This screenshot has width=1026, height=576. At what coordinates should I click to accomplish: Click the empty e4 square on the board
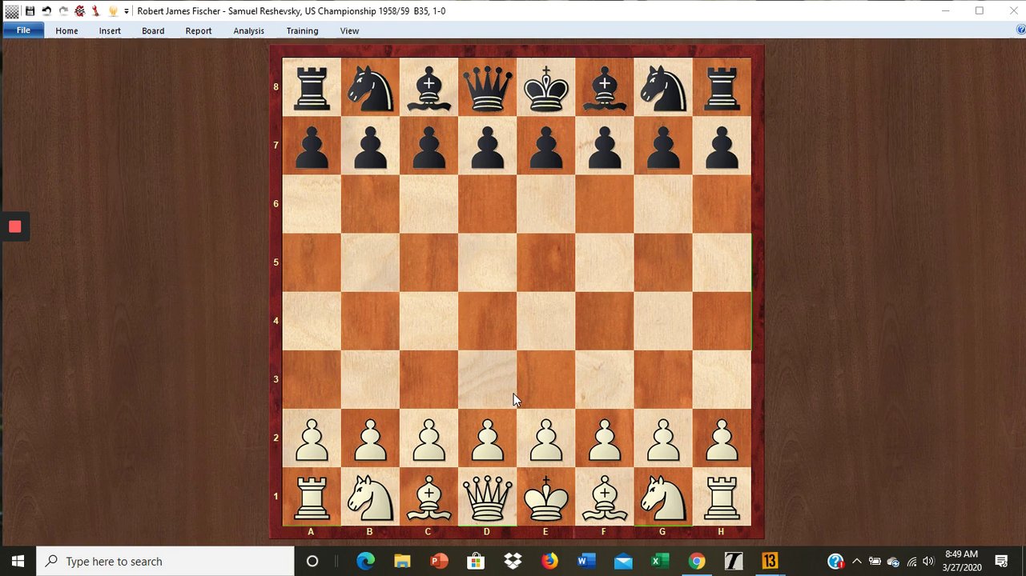click(x=546, y=321)
